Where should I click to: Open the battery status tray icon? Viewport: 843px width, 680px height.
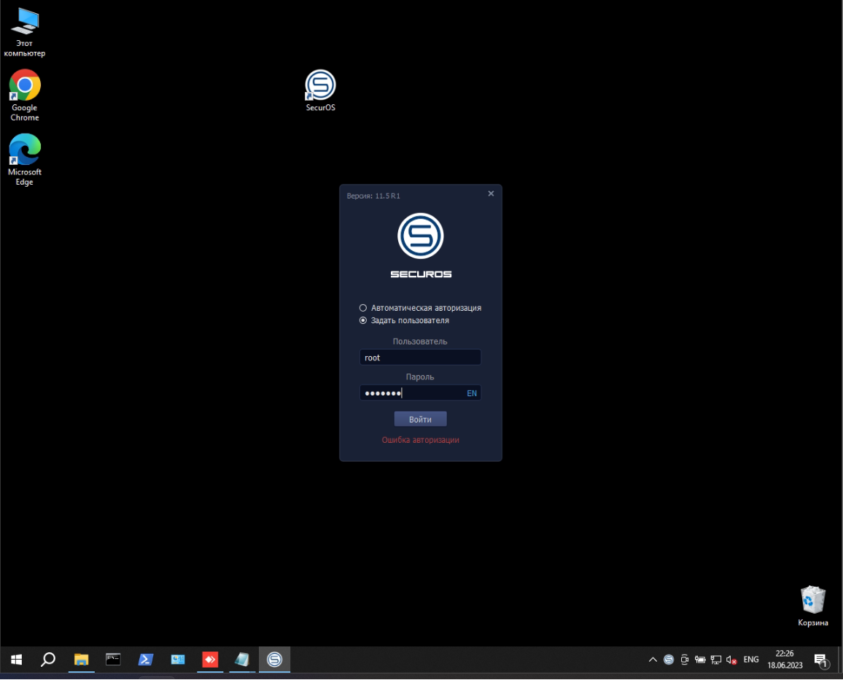point(700,660)
